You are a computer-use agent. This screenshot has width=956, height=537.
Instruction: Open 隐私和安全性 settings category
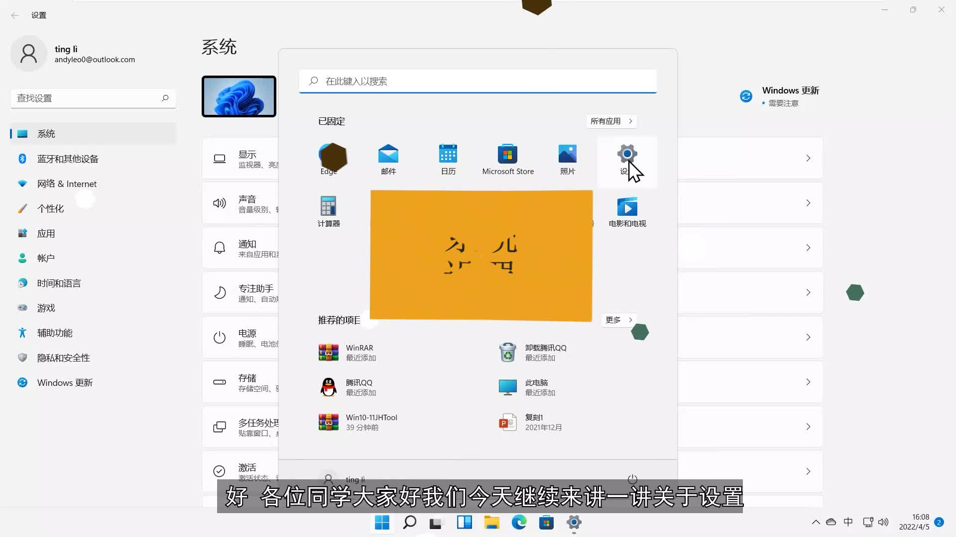93,358
